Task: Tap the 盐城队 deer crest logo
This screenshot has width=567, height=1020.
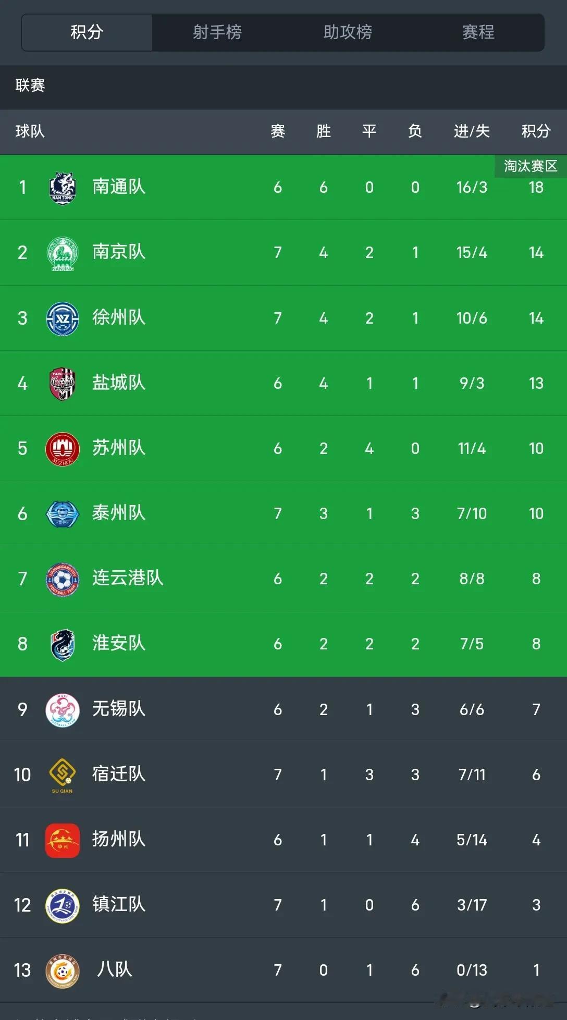Action: click(x=63, y=384)
